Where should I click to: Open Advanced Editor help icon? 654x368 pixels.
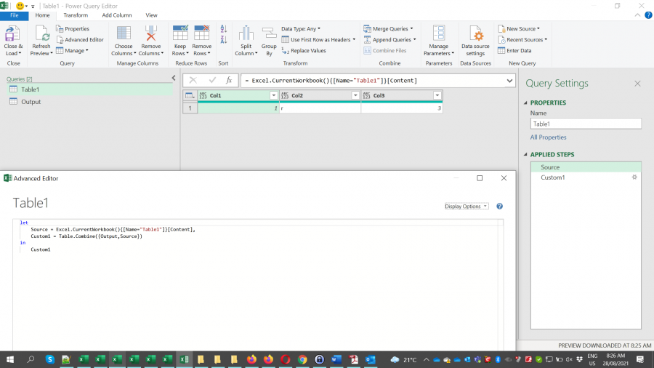coord(499,206)
